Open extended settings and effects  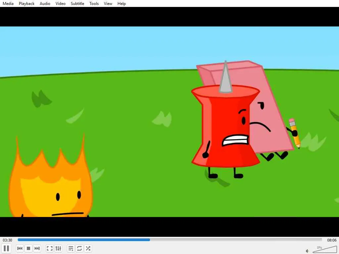coord(58,248)
